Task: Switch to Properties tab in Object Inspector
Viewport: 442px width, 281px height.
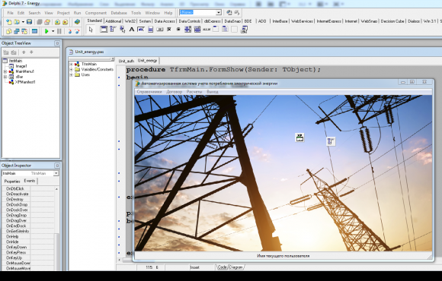Action: tap(12, 182)
